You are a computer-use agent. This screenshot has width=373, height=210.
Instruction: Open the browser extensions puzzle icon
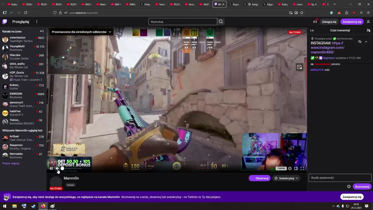coord(346,13)
